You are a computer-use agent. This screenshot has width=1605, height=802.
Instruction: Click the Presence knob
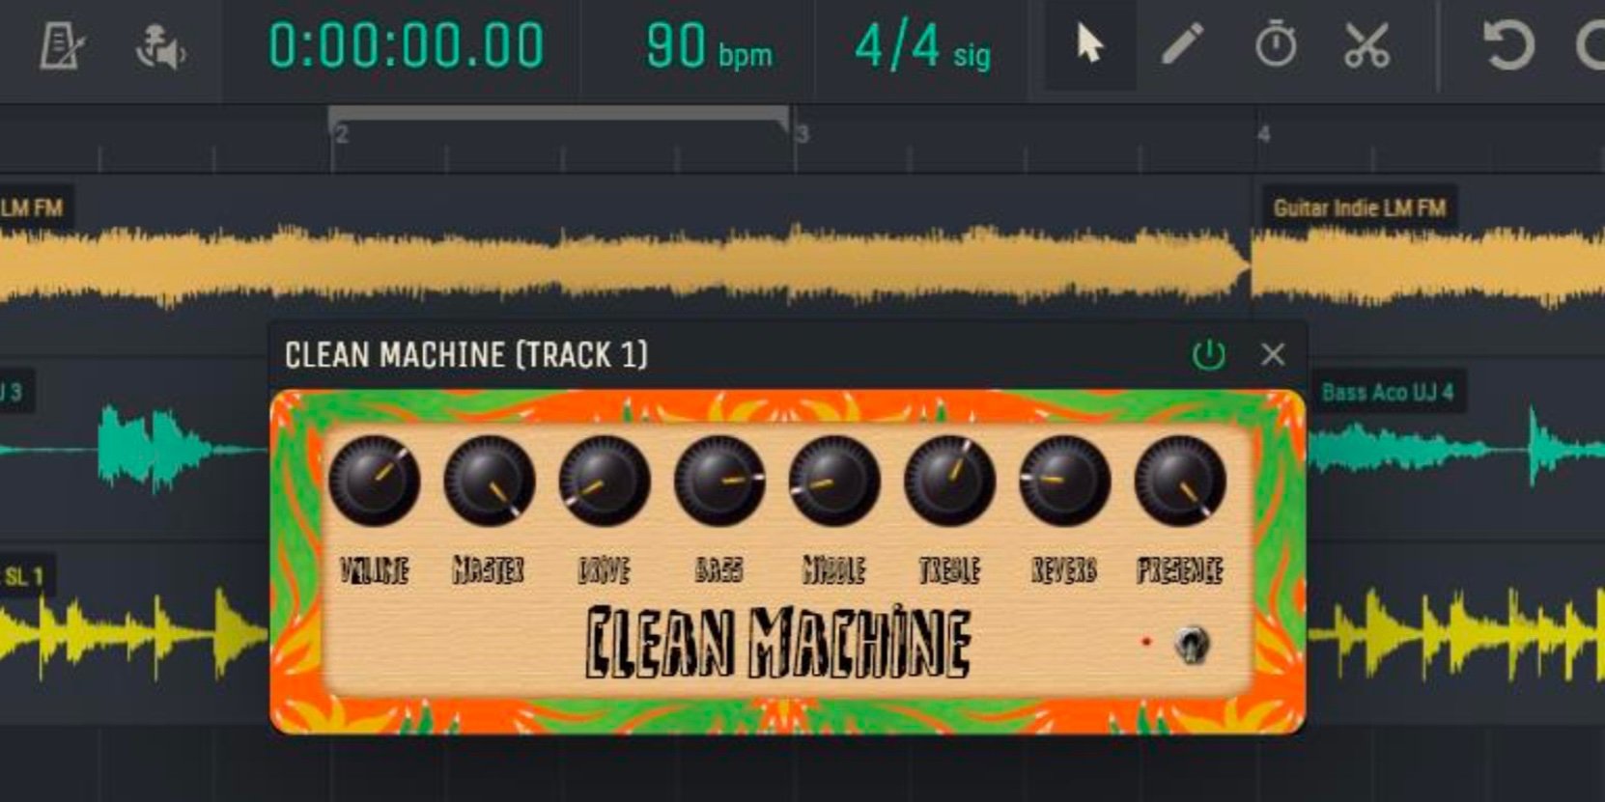pos(1179,481)
